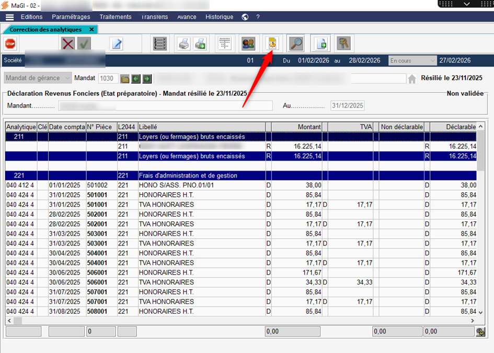Click the magnifying glass search icon
Screen dimensions: 494x353
click(x=296, y=44)
